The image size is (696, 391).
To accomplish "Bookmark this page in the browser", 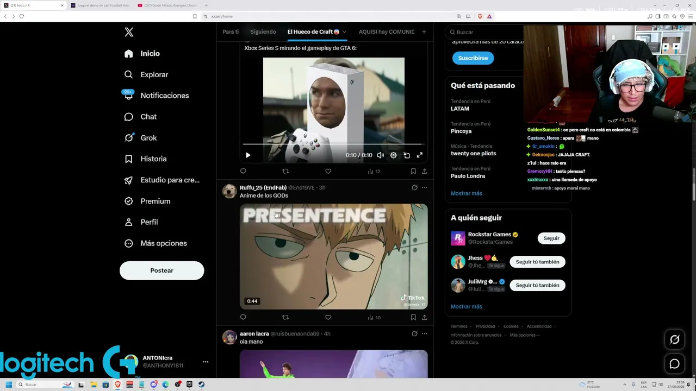I will pos(195,16).
